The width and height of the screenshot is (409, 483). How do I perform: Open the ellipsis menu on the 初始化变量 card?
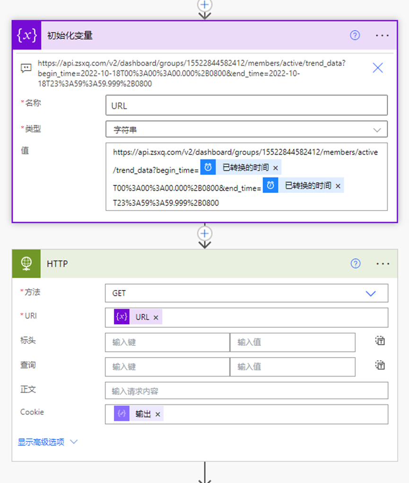[x=383, y=35]
